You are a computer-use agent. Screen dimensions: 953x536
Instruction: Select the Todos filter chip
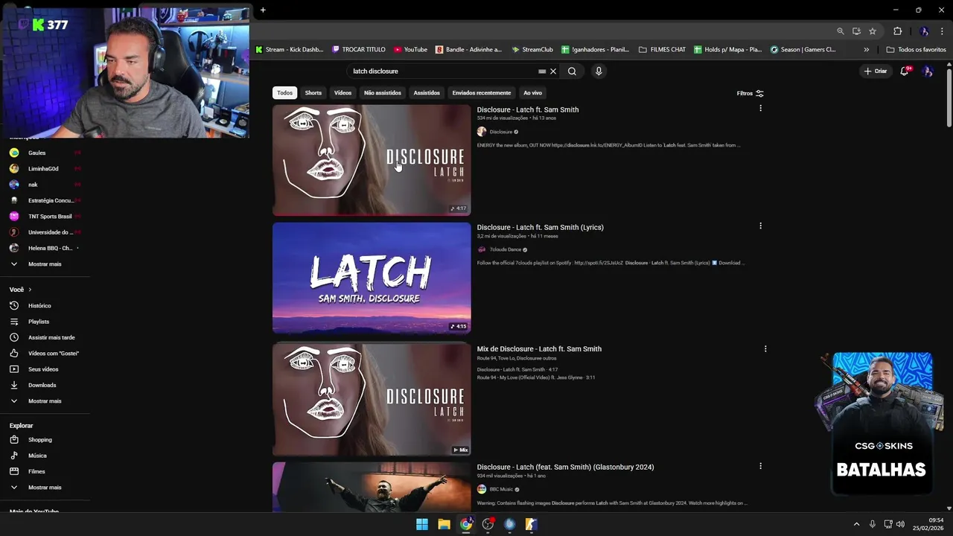click(284, 93)
